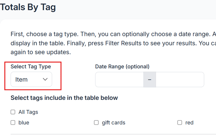Click the "Select tags include in the table" heading

64,98
